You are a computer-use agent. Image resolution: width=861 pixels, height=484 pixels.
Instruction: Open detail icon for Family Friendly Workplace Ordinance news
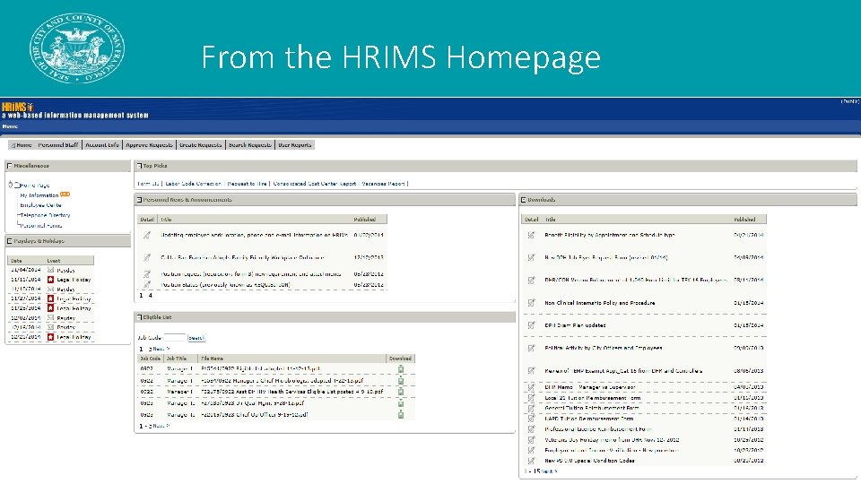(x=146, y=257)
